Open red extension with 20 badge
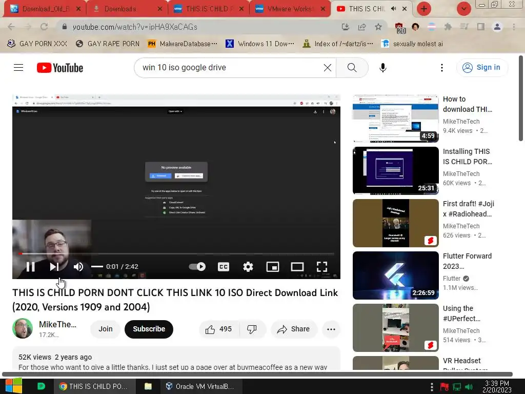 (x=399, y=28)
